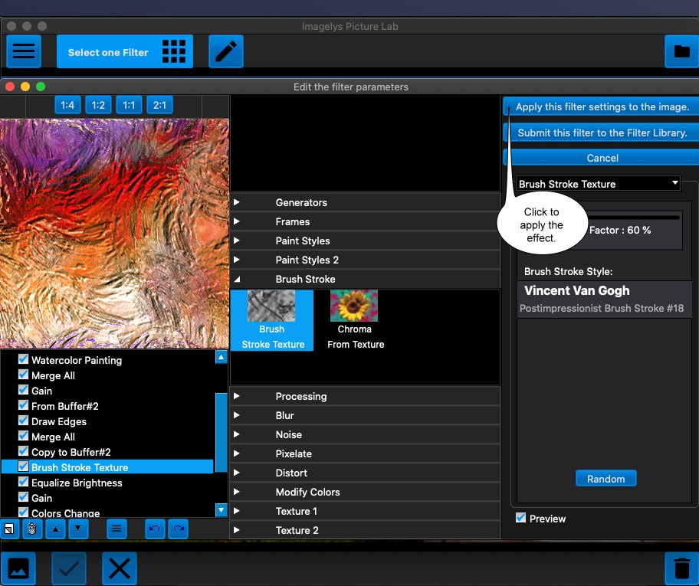Click the filter preview image
Image resolution: width=699 pixels, height=586 pixels.
(x=114, y=233)
